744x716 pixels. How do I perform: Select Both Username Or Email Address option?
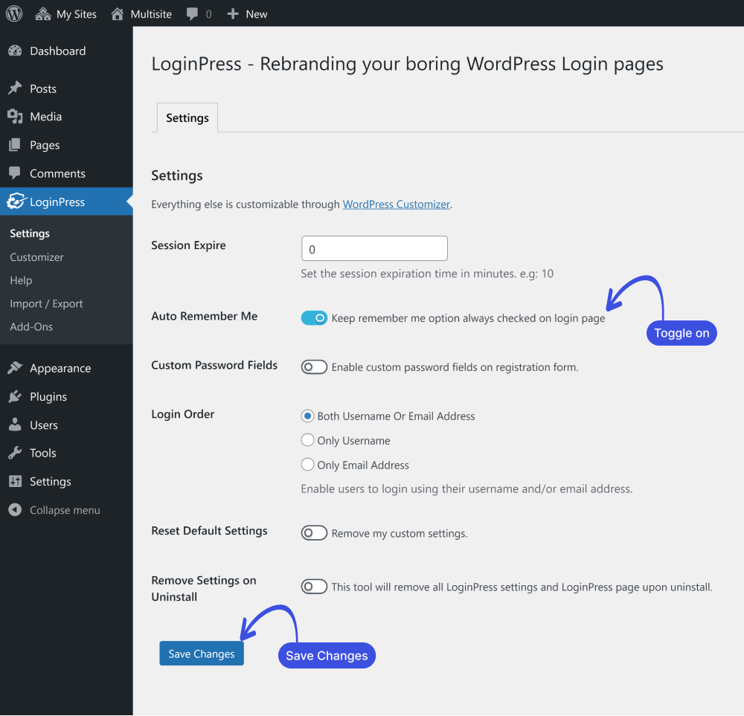click(307, 416)
